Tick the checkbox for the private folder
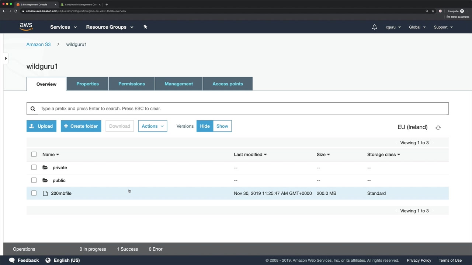This screenshot has height=265, width=472. coord(34,167)
